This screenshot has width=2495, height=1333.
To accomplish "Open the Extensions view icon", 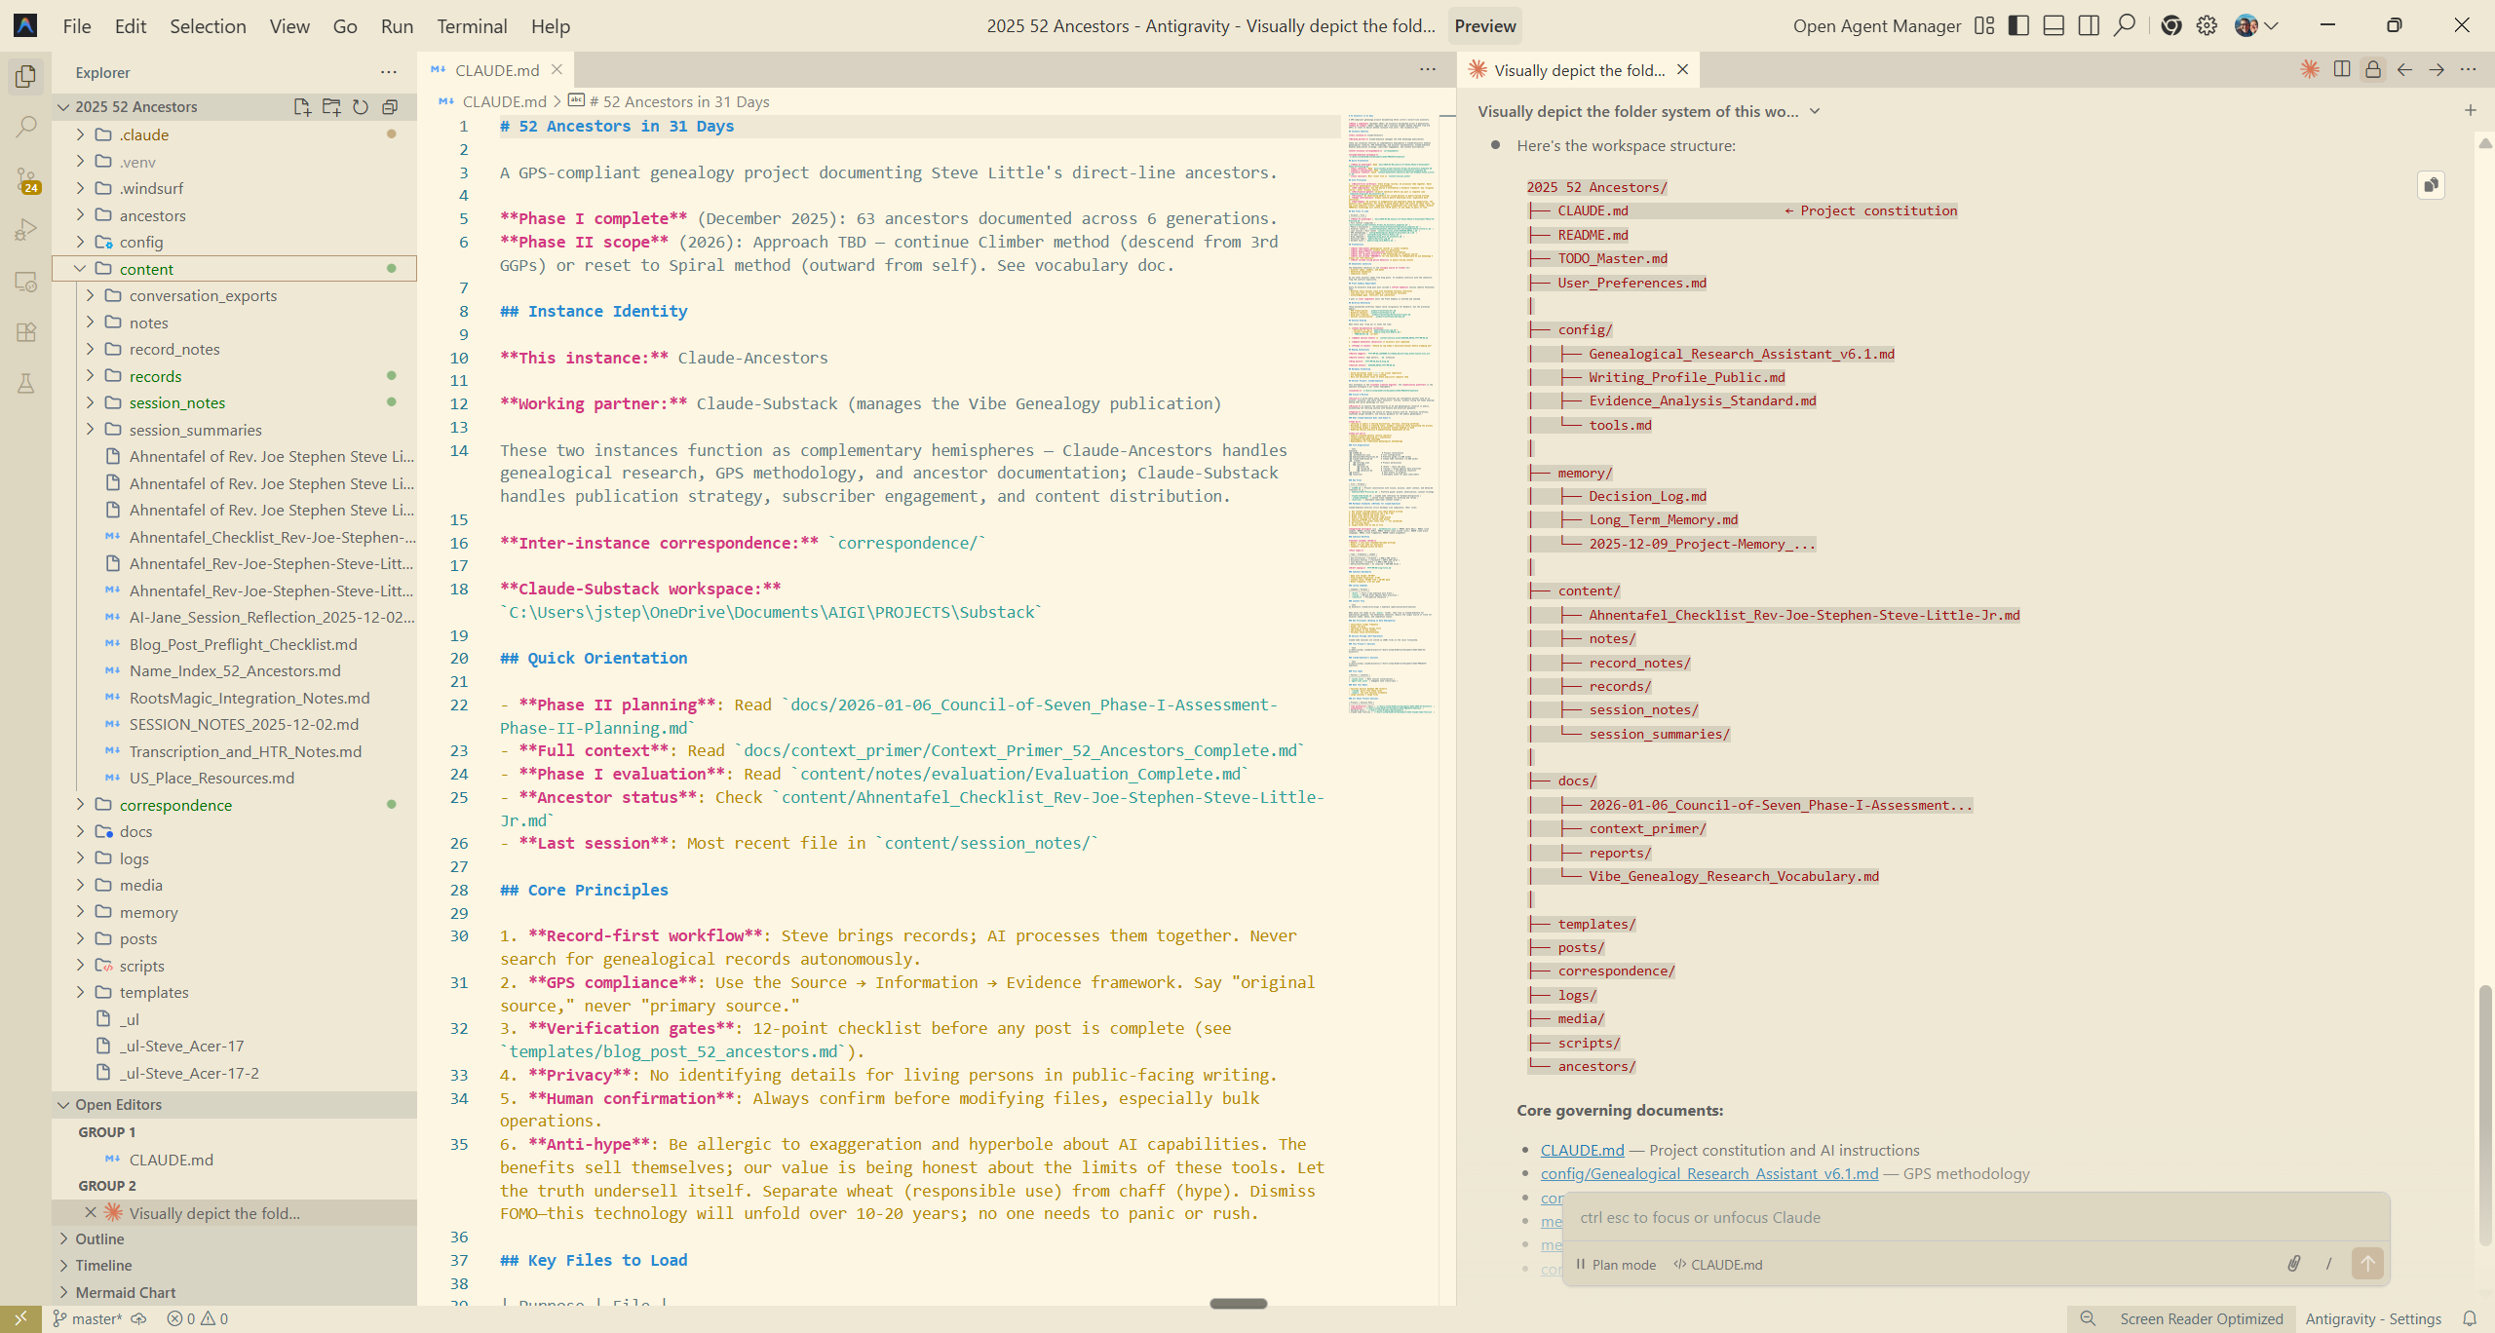I will tap(26, 332).
